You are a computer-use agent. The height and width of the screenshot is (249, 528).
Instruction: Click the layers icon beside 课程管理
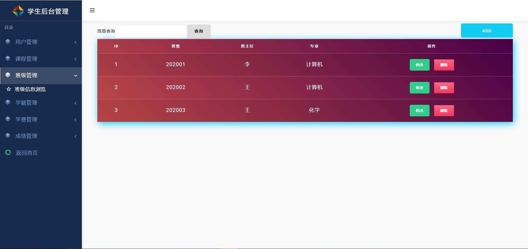coord(8,58)
